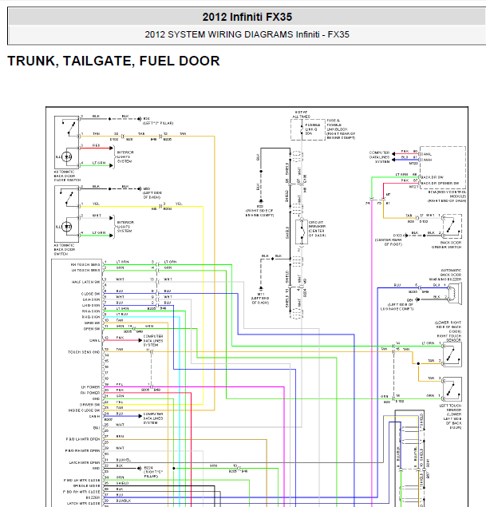Image resolution: width=486 pixels, height=507 pixels.
Task: Click 'Computer Data Lines System' left of the BCM
Action: click(379, 156)
